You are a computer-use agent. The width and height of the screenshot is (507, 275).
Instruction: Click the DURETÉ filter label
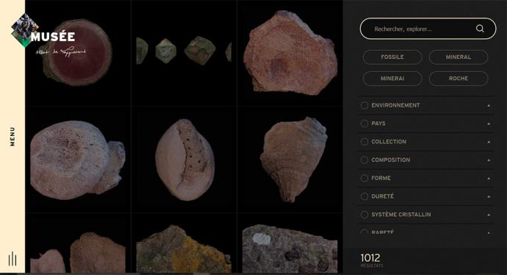tap(383, 196)
